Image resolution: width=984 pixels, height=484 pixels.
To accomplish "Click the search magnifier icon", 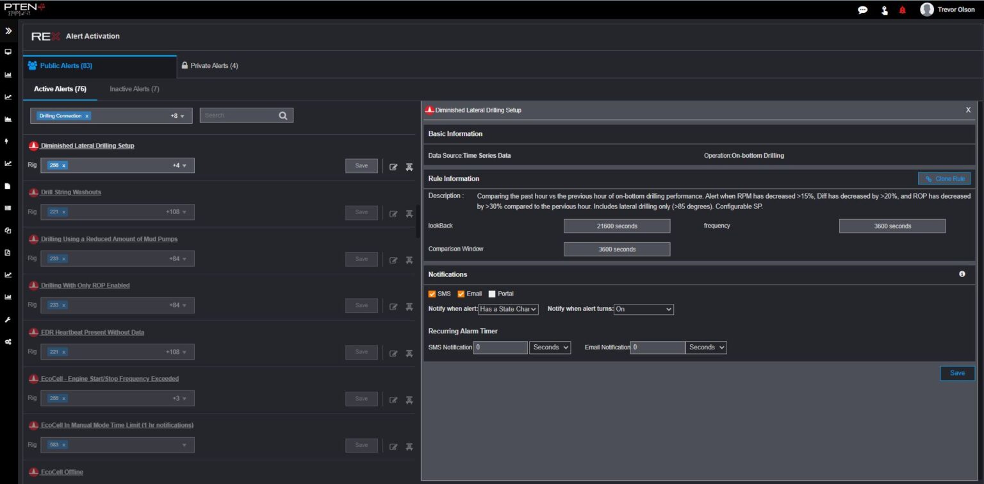I will (x=283, y=116).
